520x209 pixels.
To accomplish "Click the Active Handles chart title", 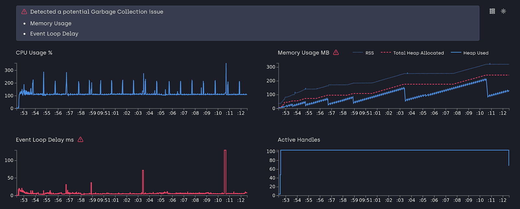I will (299, 140).
